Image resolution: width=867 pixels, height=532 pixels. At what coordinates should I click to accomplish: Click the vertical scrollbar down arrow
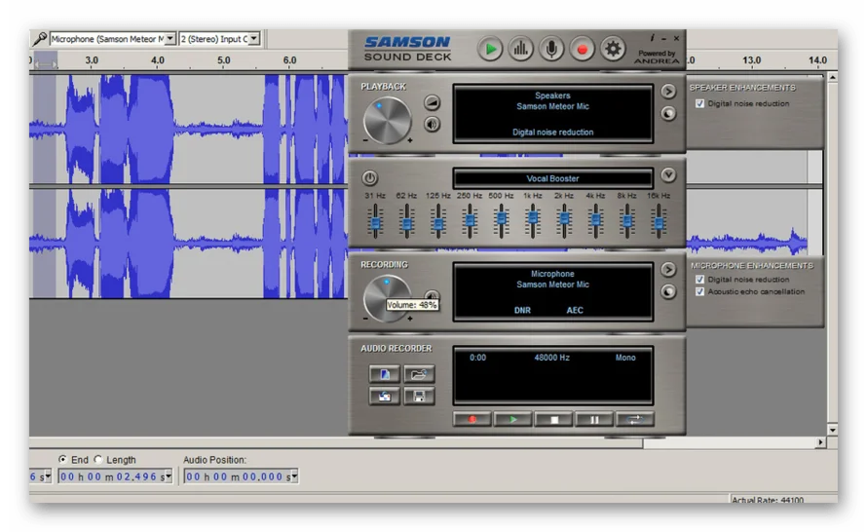832,430
